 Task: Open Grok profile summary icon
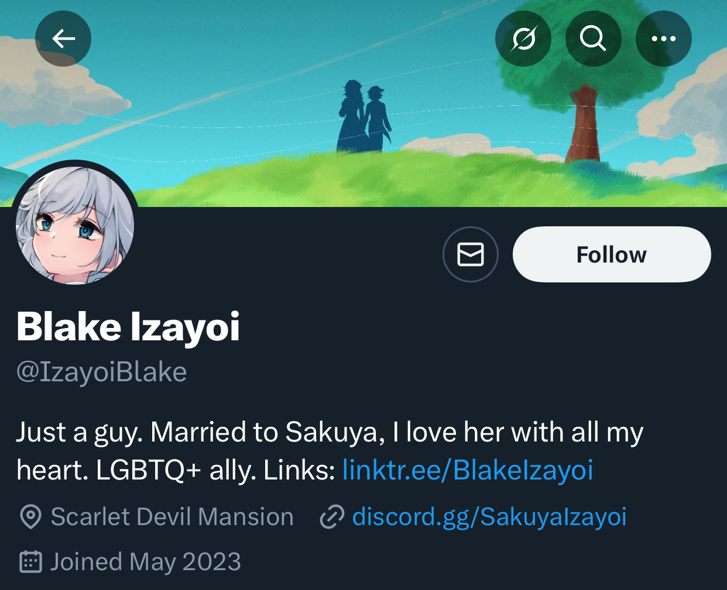[523, 39]
